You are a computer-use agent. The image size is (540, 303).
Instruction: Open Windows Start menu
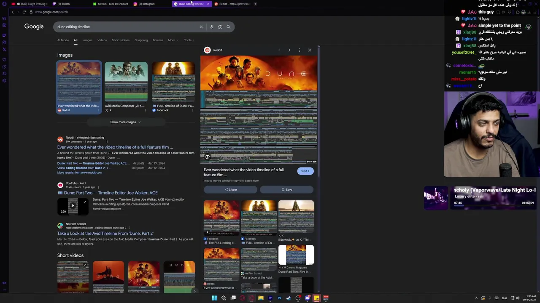pyautogui.click(x=214, y=298)
